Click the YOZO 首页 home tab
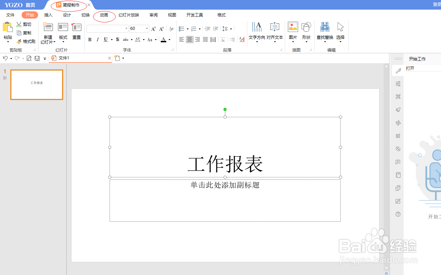This screenshot has height=275, width=441. (x=20, y=5)
